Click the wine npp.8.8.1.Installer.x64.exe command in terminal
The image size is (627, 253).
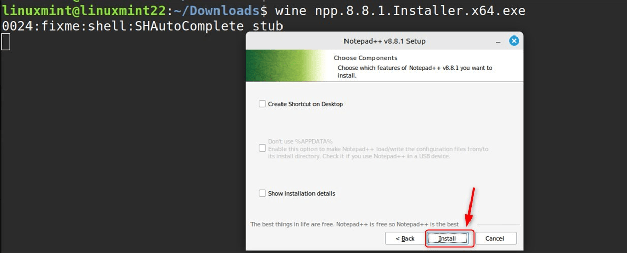(x=400, y=10)
